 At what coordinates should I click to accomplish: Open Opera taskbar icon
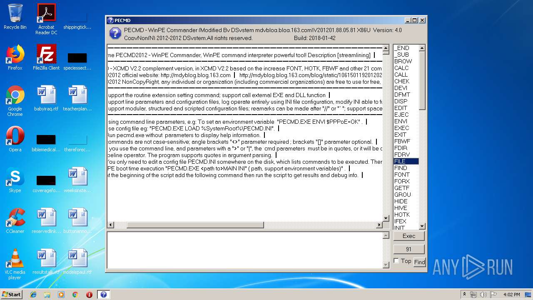point(89,295)
